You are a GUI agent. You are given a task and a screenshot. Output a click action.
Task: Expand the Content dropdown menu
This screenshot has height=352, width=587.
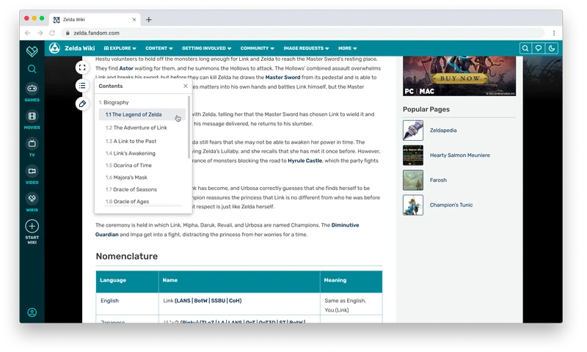tap(159, 48)
